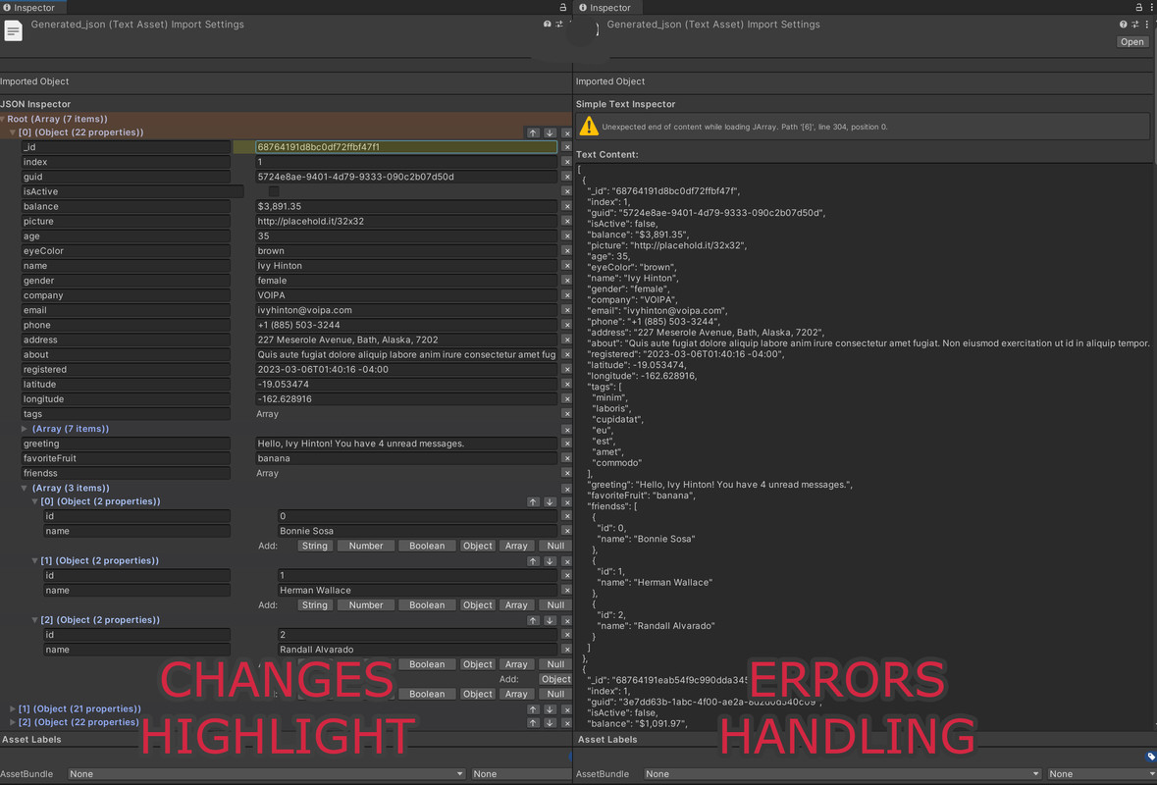Expand the [1] Object (21 properties) node
The height and width of the screenshot is (785, 1157).
(x=13, y=708)
